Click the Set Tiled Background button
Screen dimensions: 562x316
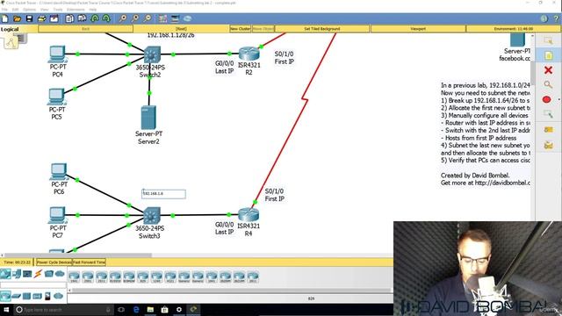pos(322,29)
